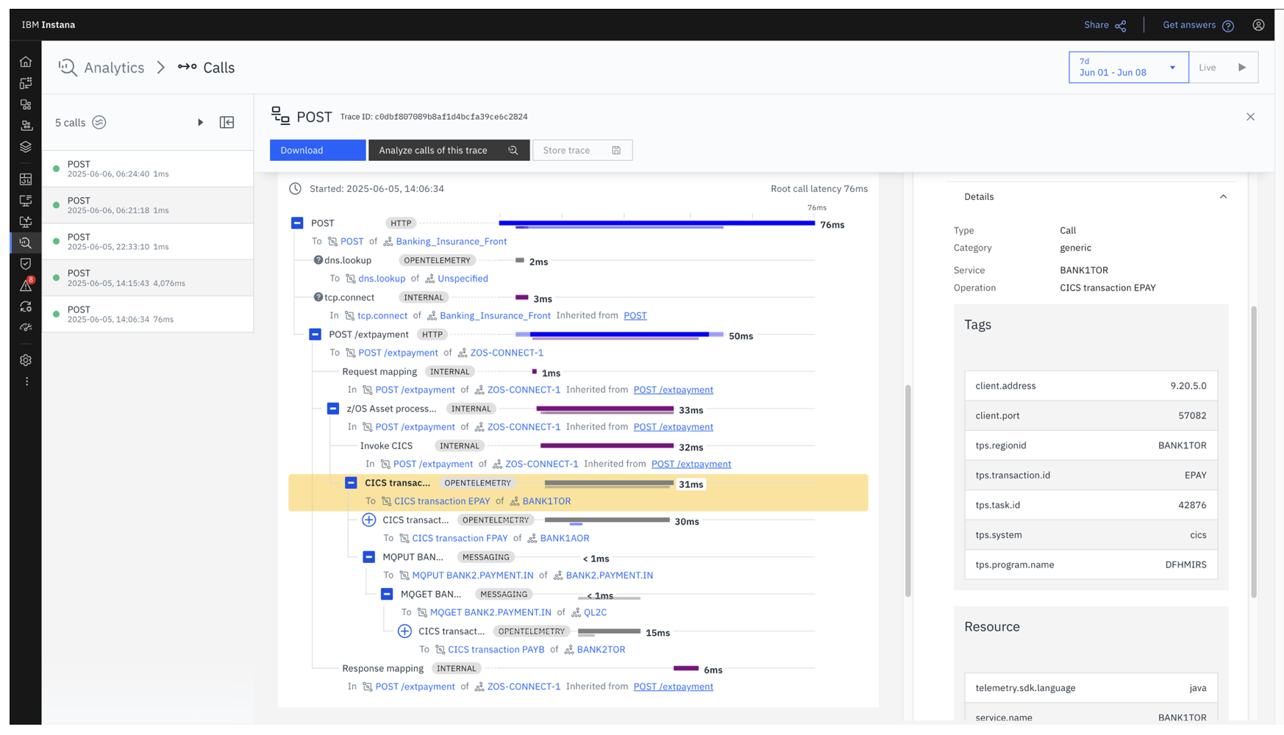Image resolution: width=1284 pixels, height=735 pixels.
Task: Click the Get answers help icon
Action: click(x=1228, y=26)
